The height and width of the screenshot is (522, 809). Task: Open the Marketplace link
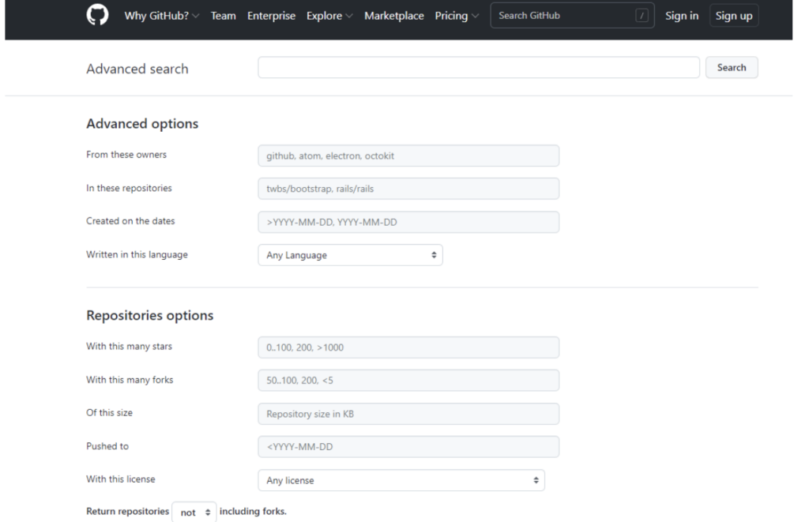(x=393, y=16)
